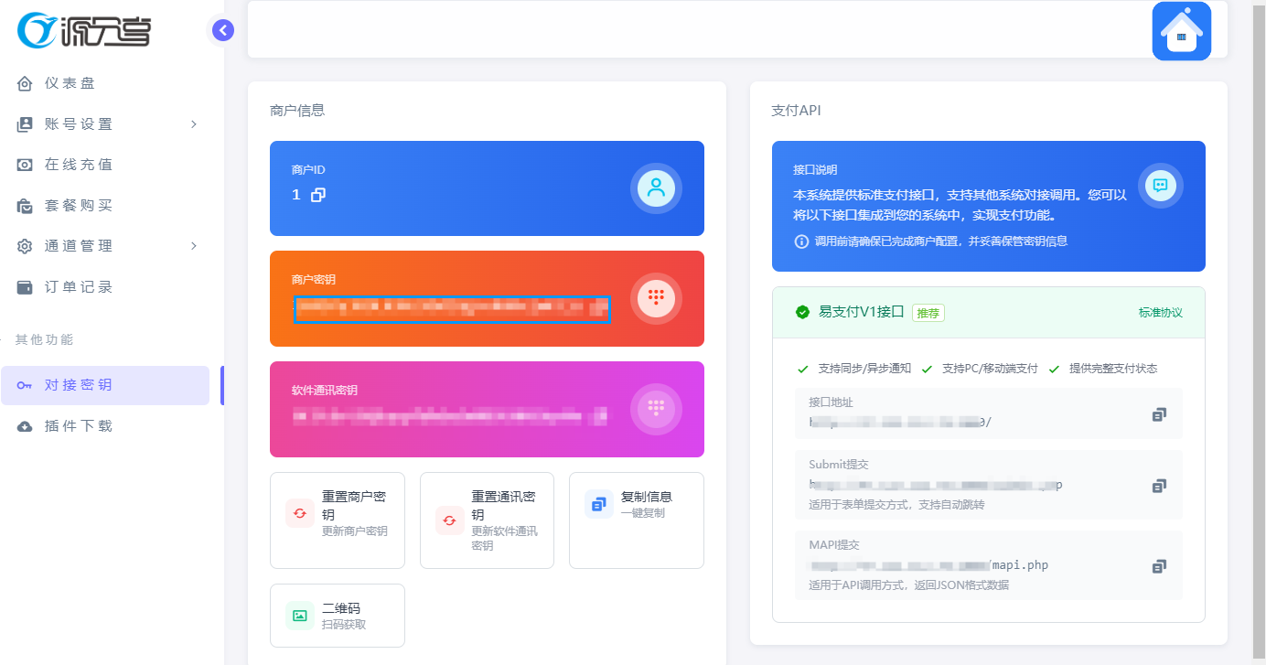1266x665 pixels.
Task: Click the 推荐 tag badge
Action: (928, 313)
